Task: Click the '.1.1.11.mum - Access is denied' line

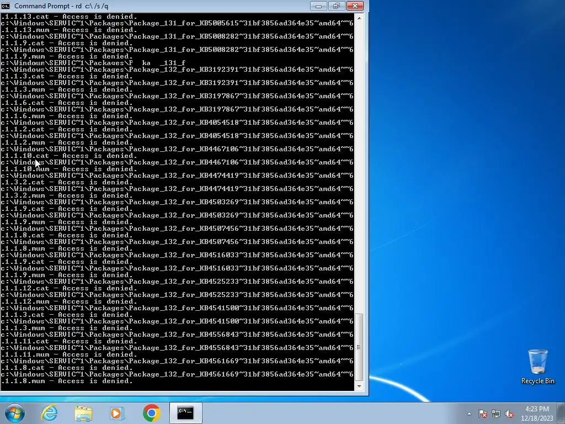Action: [x=69, y=355]
